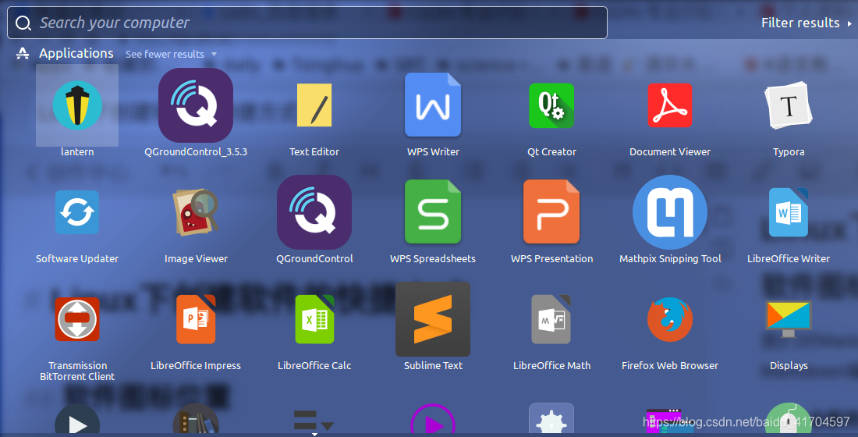Open Firefox Web Browser
The height and width of the screenshot is (437, 858).
click(670, 318)
